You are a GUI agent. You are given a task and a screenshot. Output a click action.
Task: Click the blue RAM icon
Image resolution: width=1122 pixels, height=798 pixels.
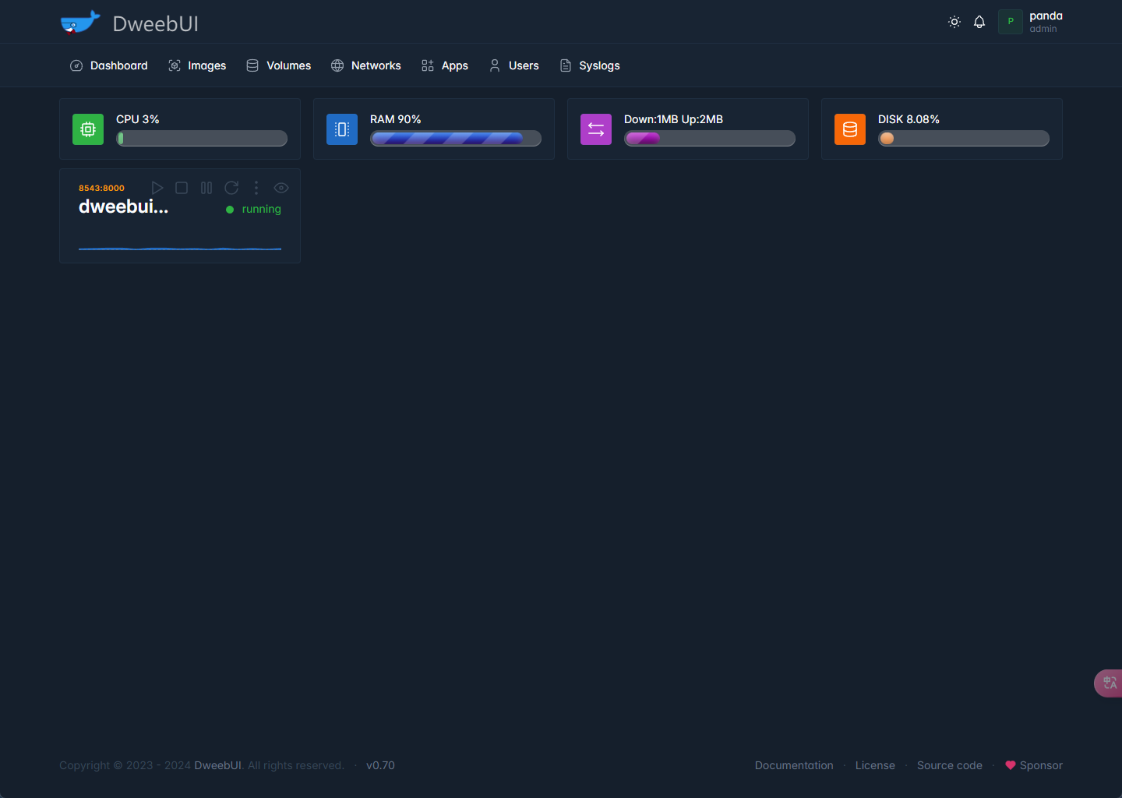(342, 129)
